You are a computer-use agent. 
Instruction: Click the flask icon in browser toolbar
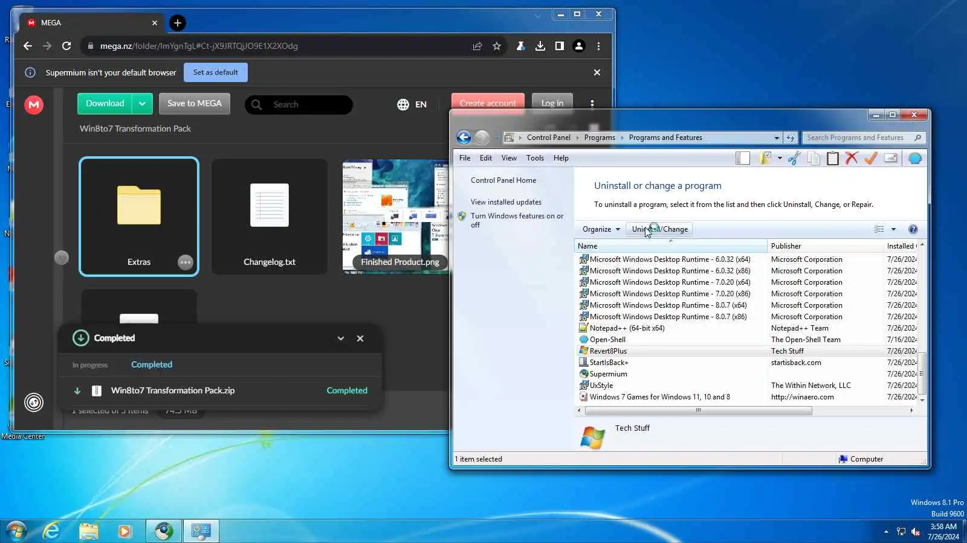pos(520,46)
